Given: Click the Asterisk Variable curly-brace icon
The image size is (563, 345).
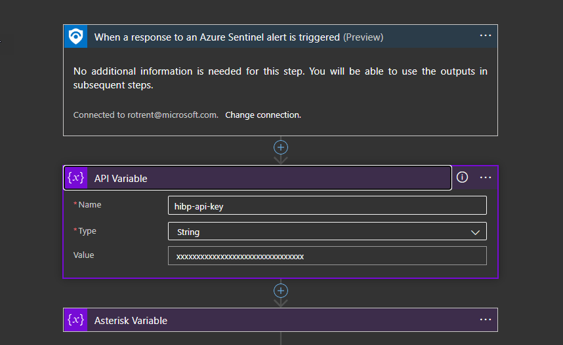Looking at the screenshot, I should [x=75, y=319].
